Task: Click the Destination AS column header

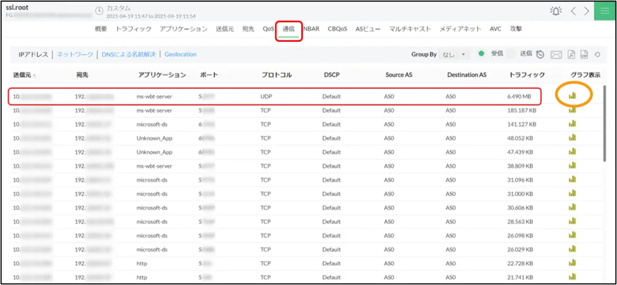Action: pyautogui.click(x=467, y=75)
